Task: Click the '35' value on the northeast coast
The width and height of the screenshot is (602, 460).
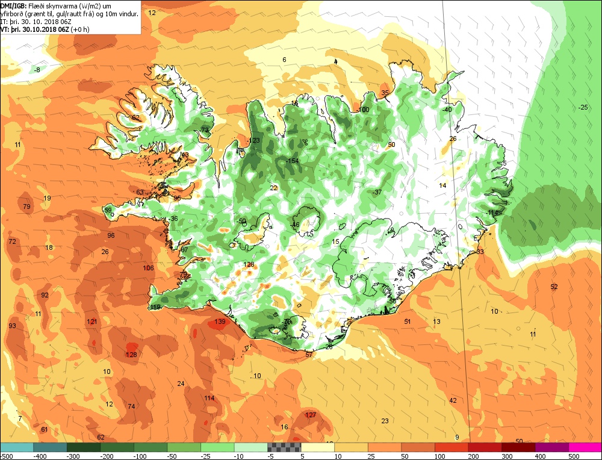Action: (x=385, y=93)
